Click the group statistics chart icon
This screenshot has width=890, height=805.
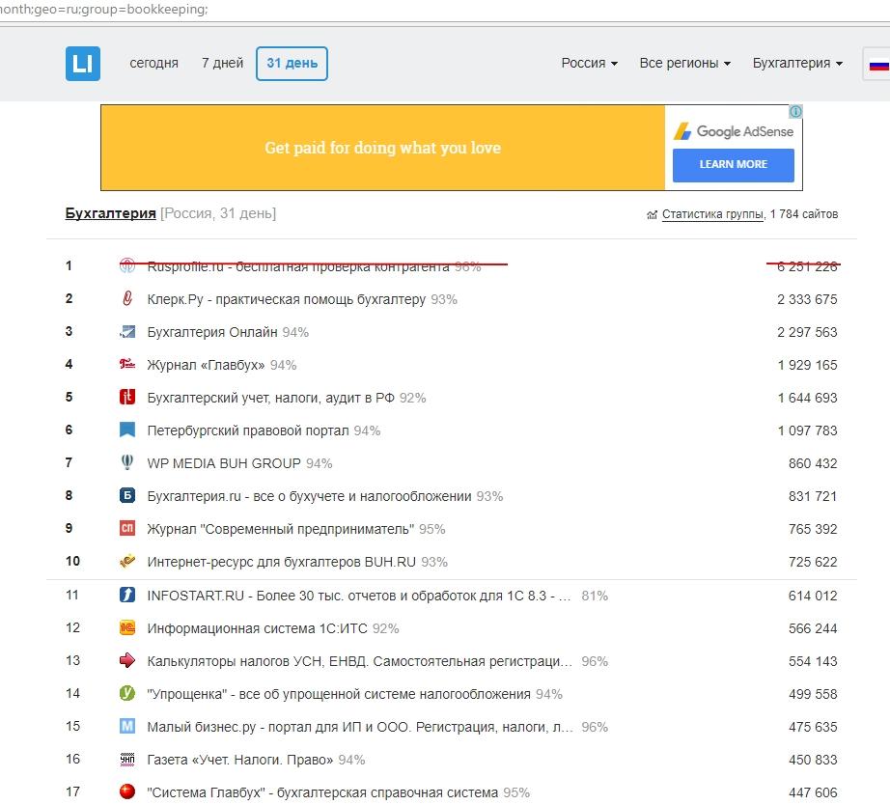coord(652,214)
